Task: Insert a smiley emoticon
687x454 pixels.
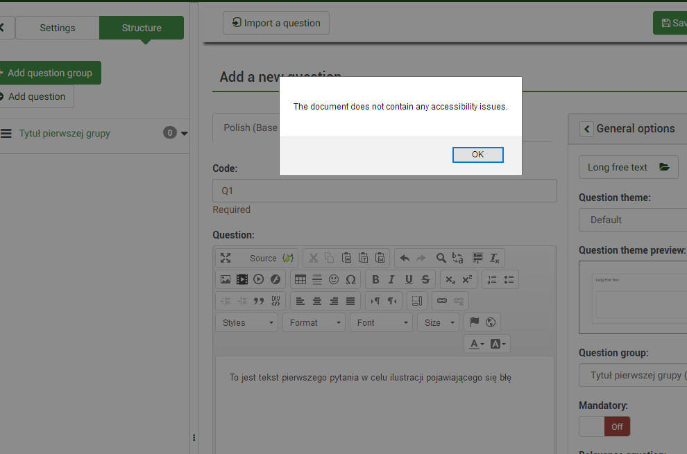Action: (x=334, y=279)
